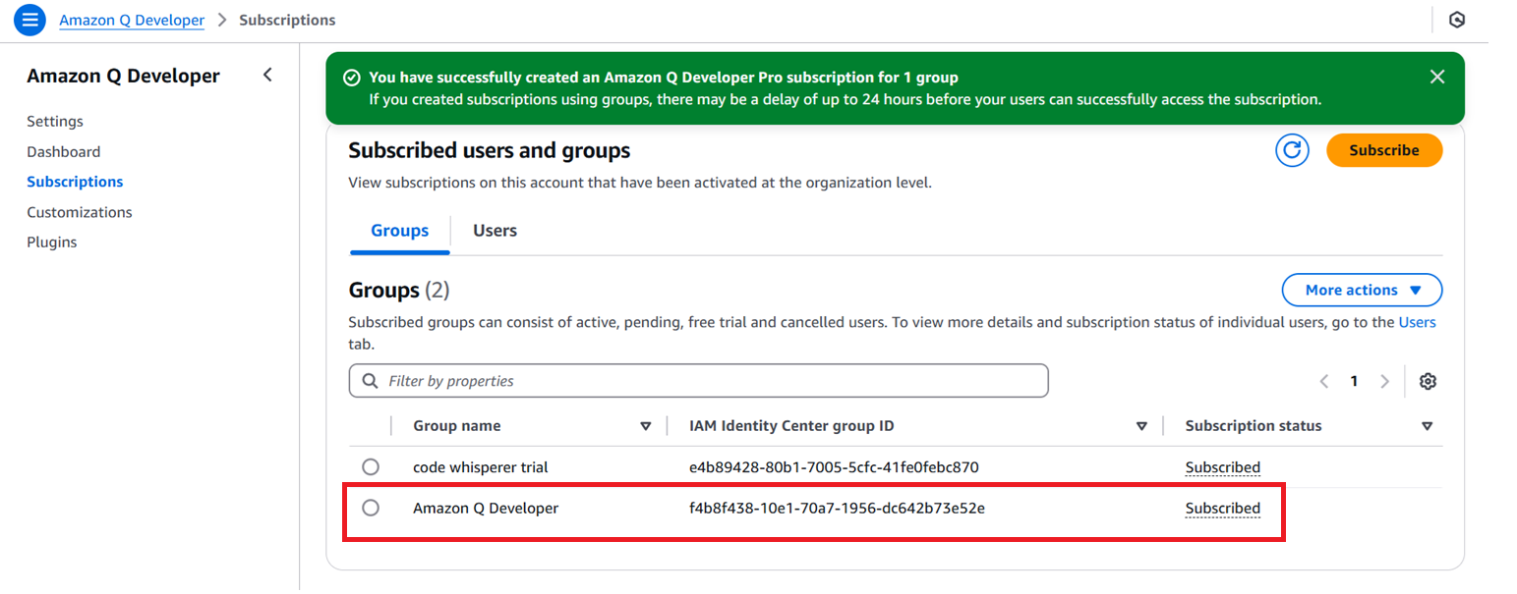Select the Amazon Q Developer group radio button
Image resolution: width=1517 pixels, height=594 pixels.
point(371,508)
